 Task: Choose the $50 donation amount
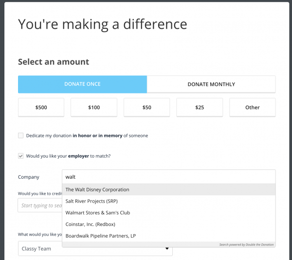(147, 108)
